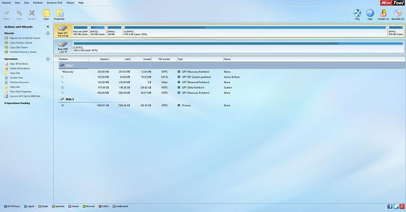Image resolution: width=406 pixels, height=212 pixels.
Task: Click the Wipe Disk icon
Action: [6, 87]
